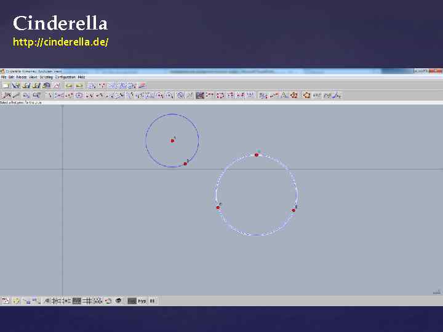Image resolution: width=443 pixels, height=332 pixels.
Task: Open the Edit menu
Action: [x=11, y=77]
